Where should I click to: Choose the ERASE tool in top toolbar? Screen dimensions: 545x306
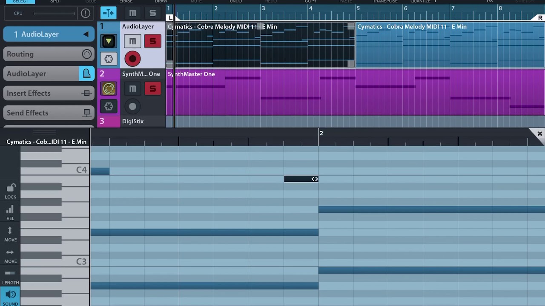click(126, 2)
